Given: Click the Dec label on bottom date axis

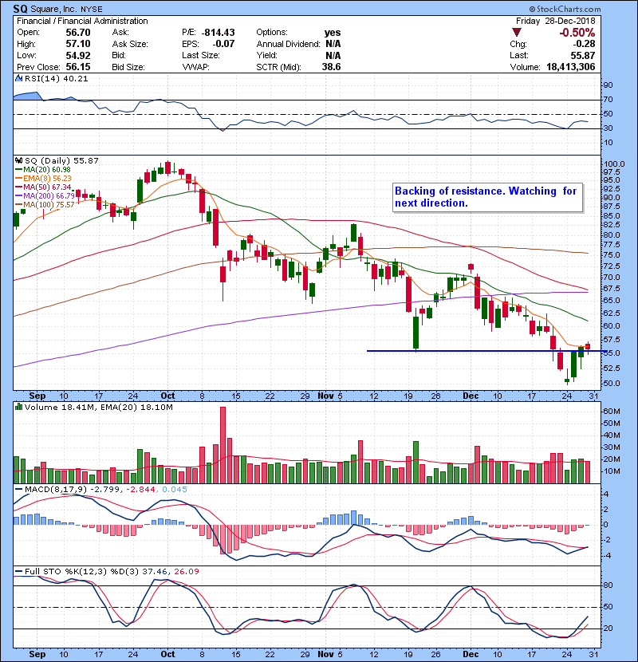Looking at the screenshot, I should pyautogui.click(x=471, y=654).
